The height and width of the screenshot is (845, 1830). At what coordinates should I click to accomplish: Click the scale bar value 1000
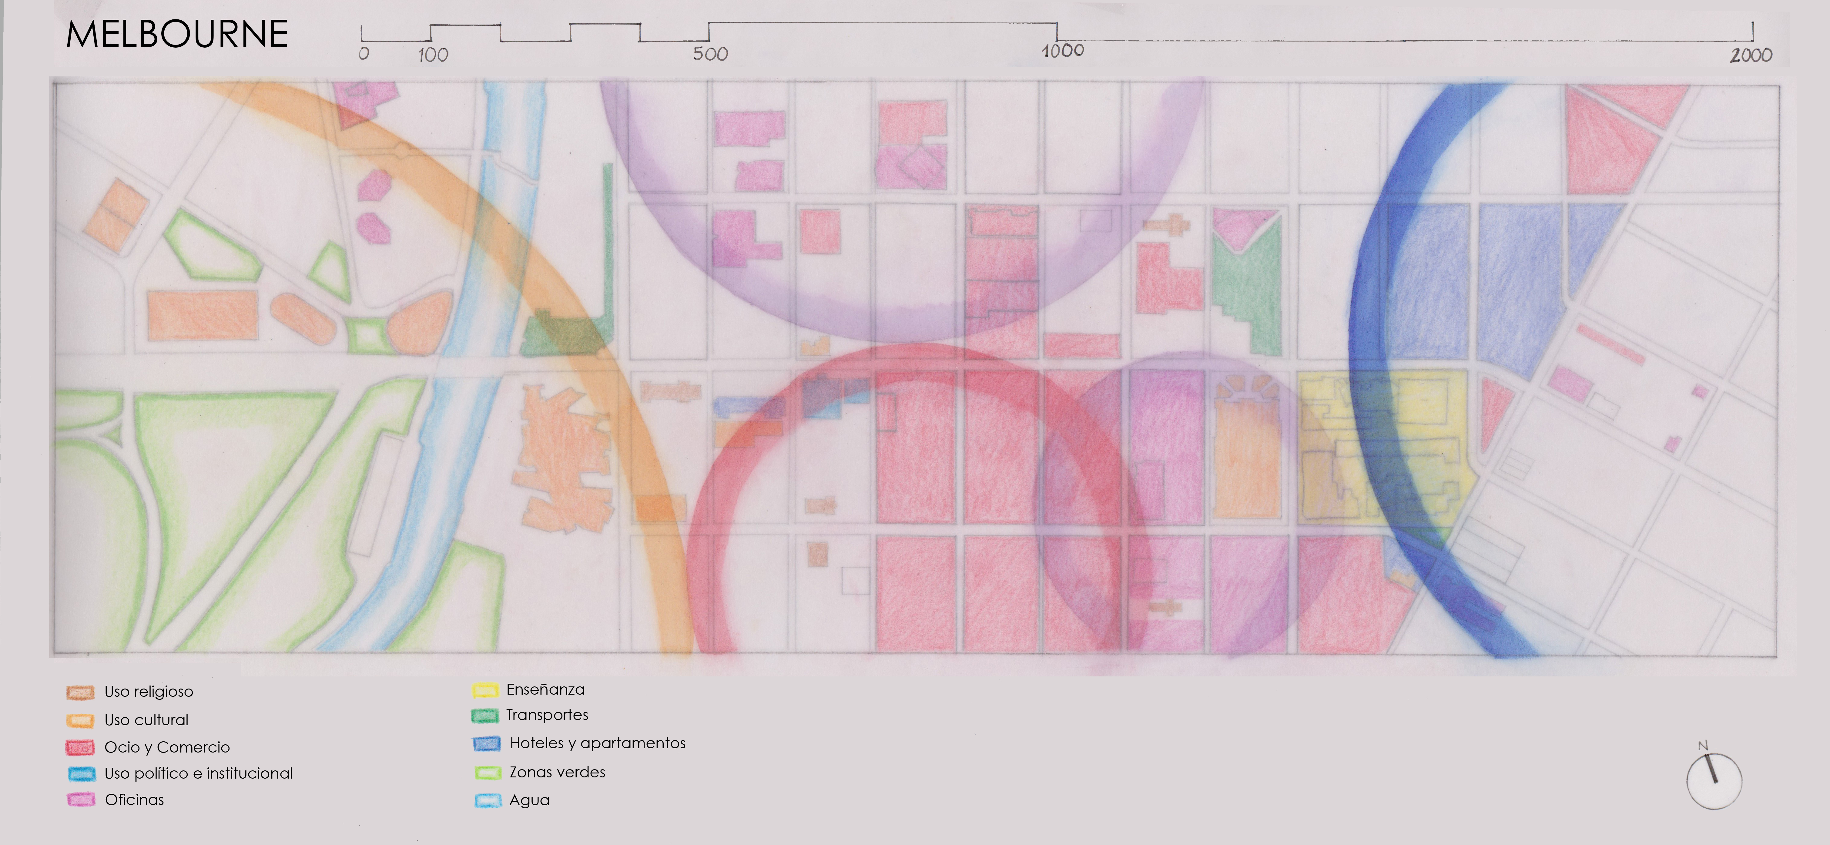coord(1063,50)
